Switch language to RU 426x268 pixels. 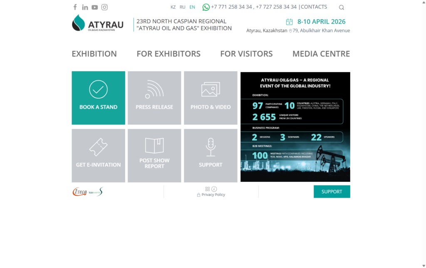(x=183, y=7)
